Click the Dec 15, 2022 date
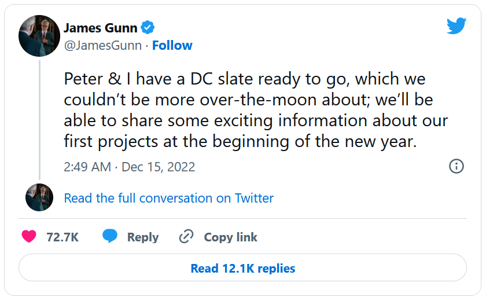This screenshot has width=486, height=301. 159,167
